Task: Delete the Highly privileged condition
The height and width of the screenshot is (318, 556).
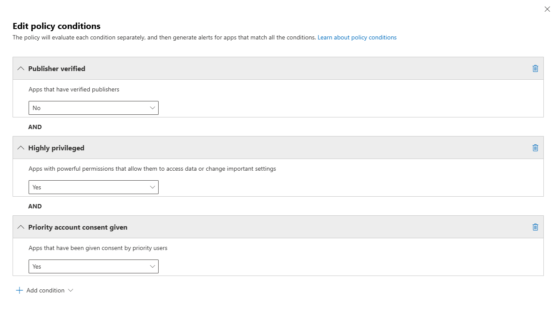Action: 535,148
